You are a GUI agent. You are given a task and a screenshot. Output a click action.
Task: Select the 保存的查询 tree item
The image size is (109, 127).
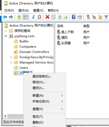click(22, 31)
